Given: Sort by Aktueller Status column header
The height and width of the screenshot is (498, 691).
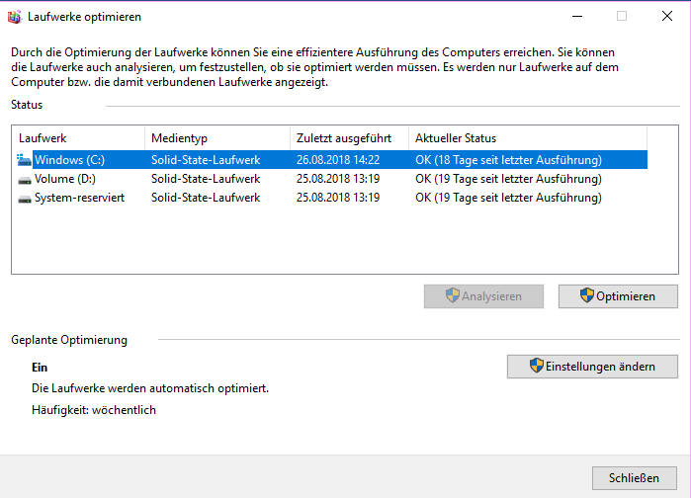Looking at the screenshot, I should [x=528, y=138].
